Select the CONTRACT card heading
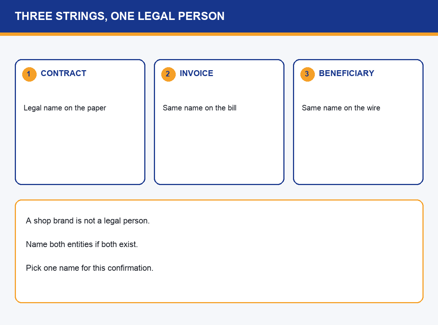 [x=63, y=73]
